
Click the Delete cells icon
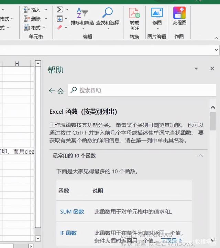pos(26,19)
